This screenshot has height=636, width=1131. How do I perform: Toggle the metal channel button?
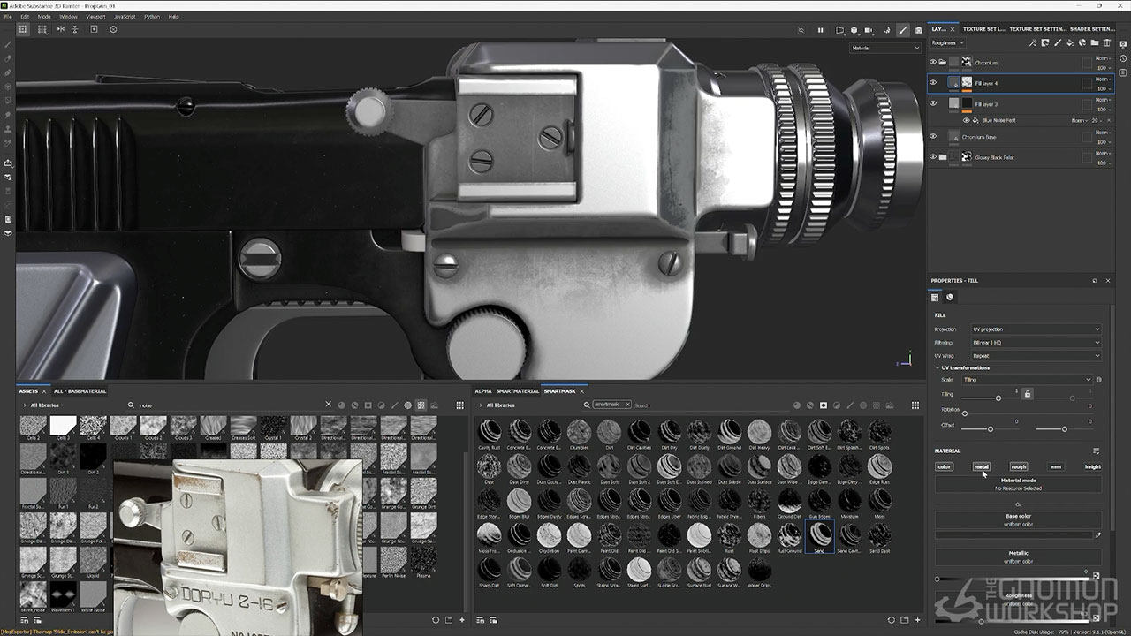(x=982, y=466)
